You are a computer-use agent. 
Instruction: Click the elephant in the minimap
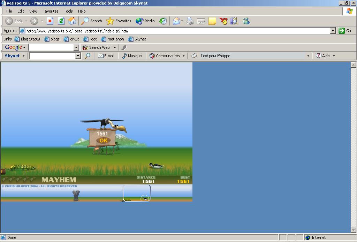tap(76, 195)
